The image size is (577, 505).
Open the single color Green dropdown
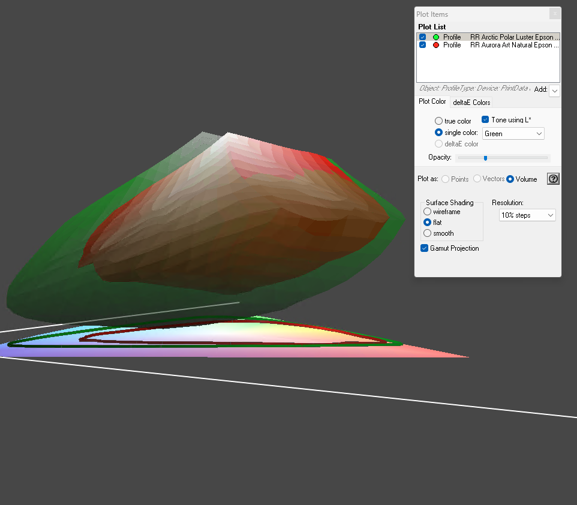513,134
